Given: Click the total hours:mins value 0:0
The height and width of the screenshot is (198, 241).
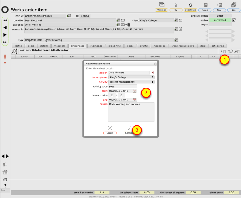Looking at the screenshot, I should pos(102,193).
